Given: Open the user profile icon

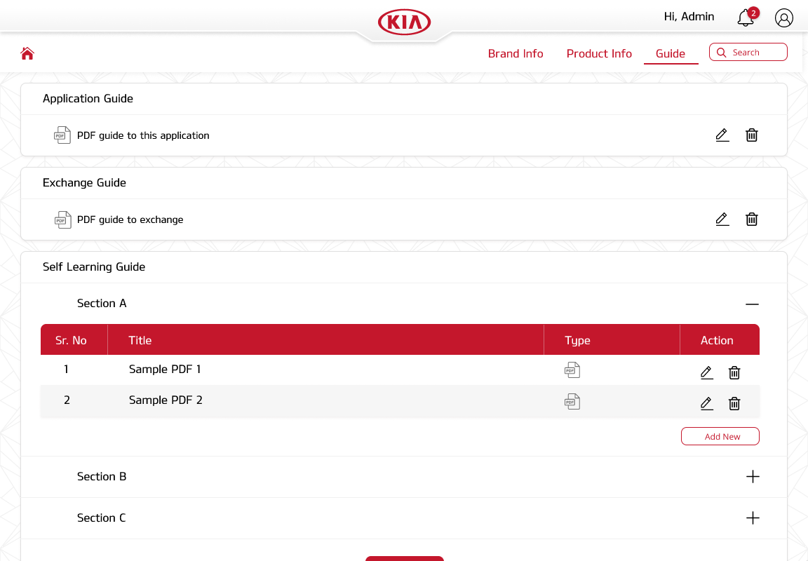Looking at the screenshot, I should pos(783,18).
